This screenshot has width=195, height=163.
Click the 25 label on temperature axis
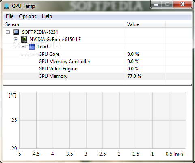point(14,120)
